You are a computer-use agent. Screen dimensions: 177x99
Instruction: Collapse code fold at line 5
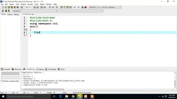tap(27, 29)
